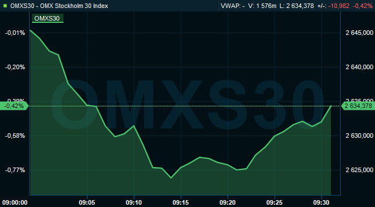Click the 09:25 time axis label

click(274, 203)
